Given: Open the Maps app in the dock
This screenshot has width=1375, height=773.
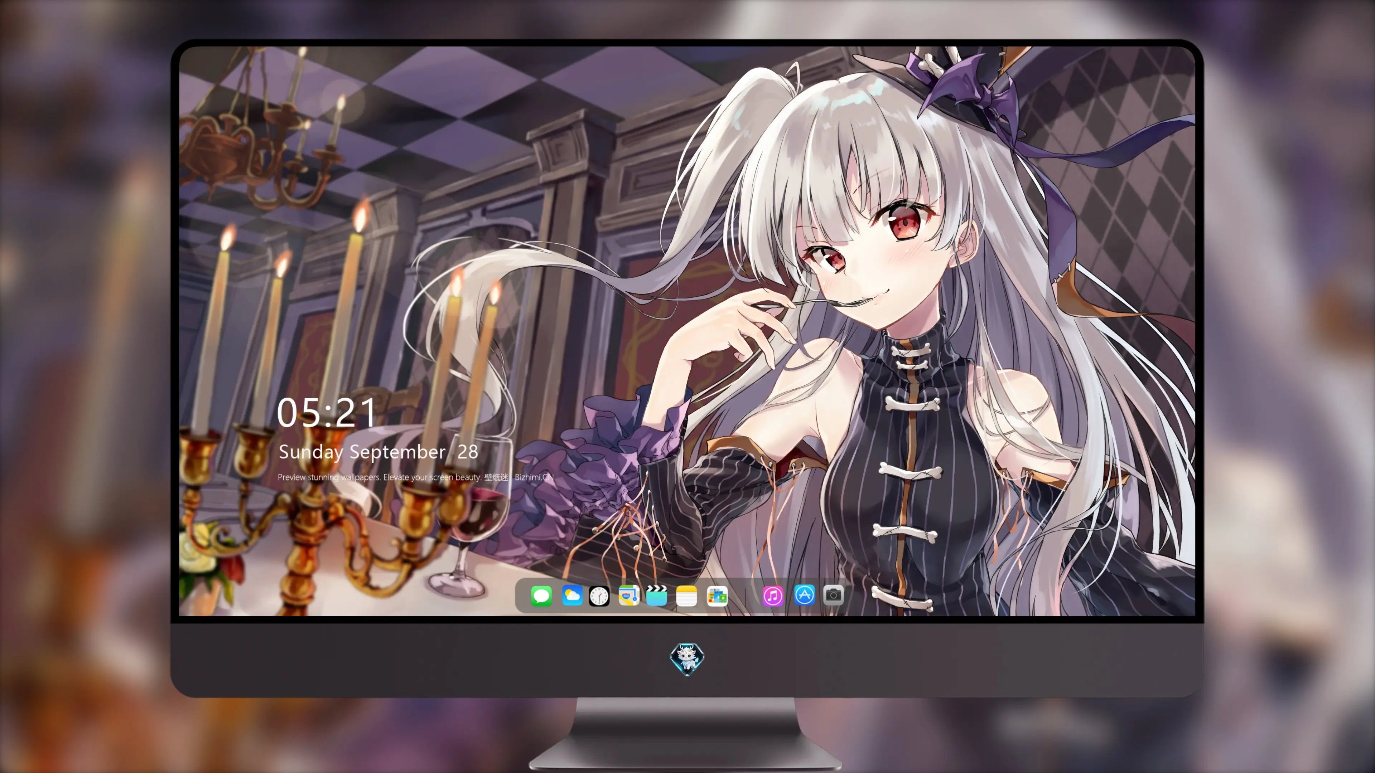Looking at the screenshot, I should [629, 595].
